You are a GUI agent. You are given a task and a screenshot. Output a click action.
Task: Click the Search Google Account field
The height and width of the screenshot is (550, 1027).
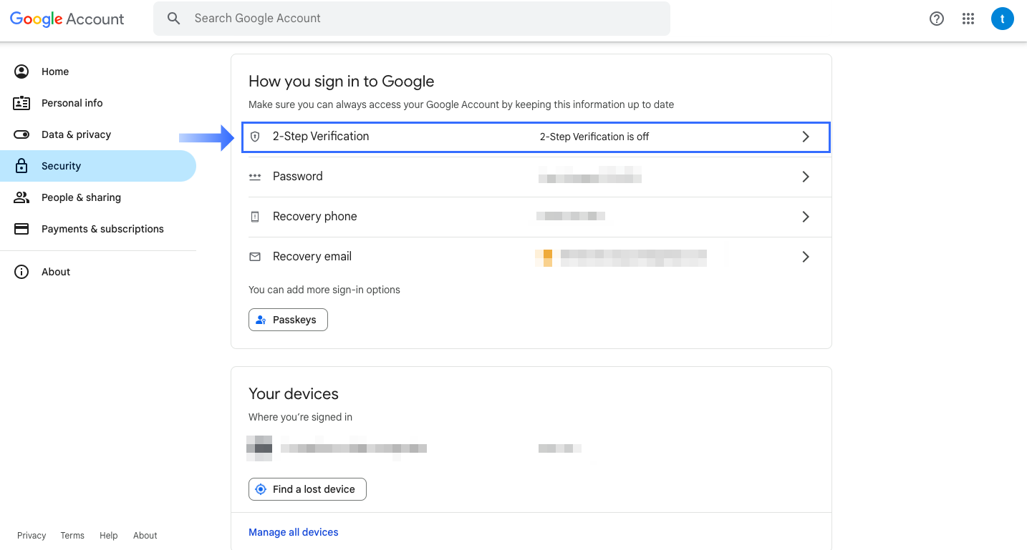412,18
